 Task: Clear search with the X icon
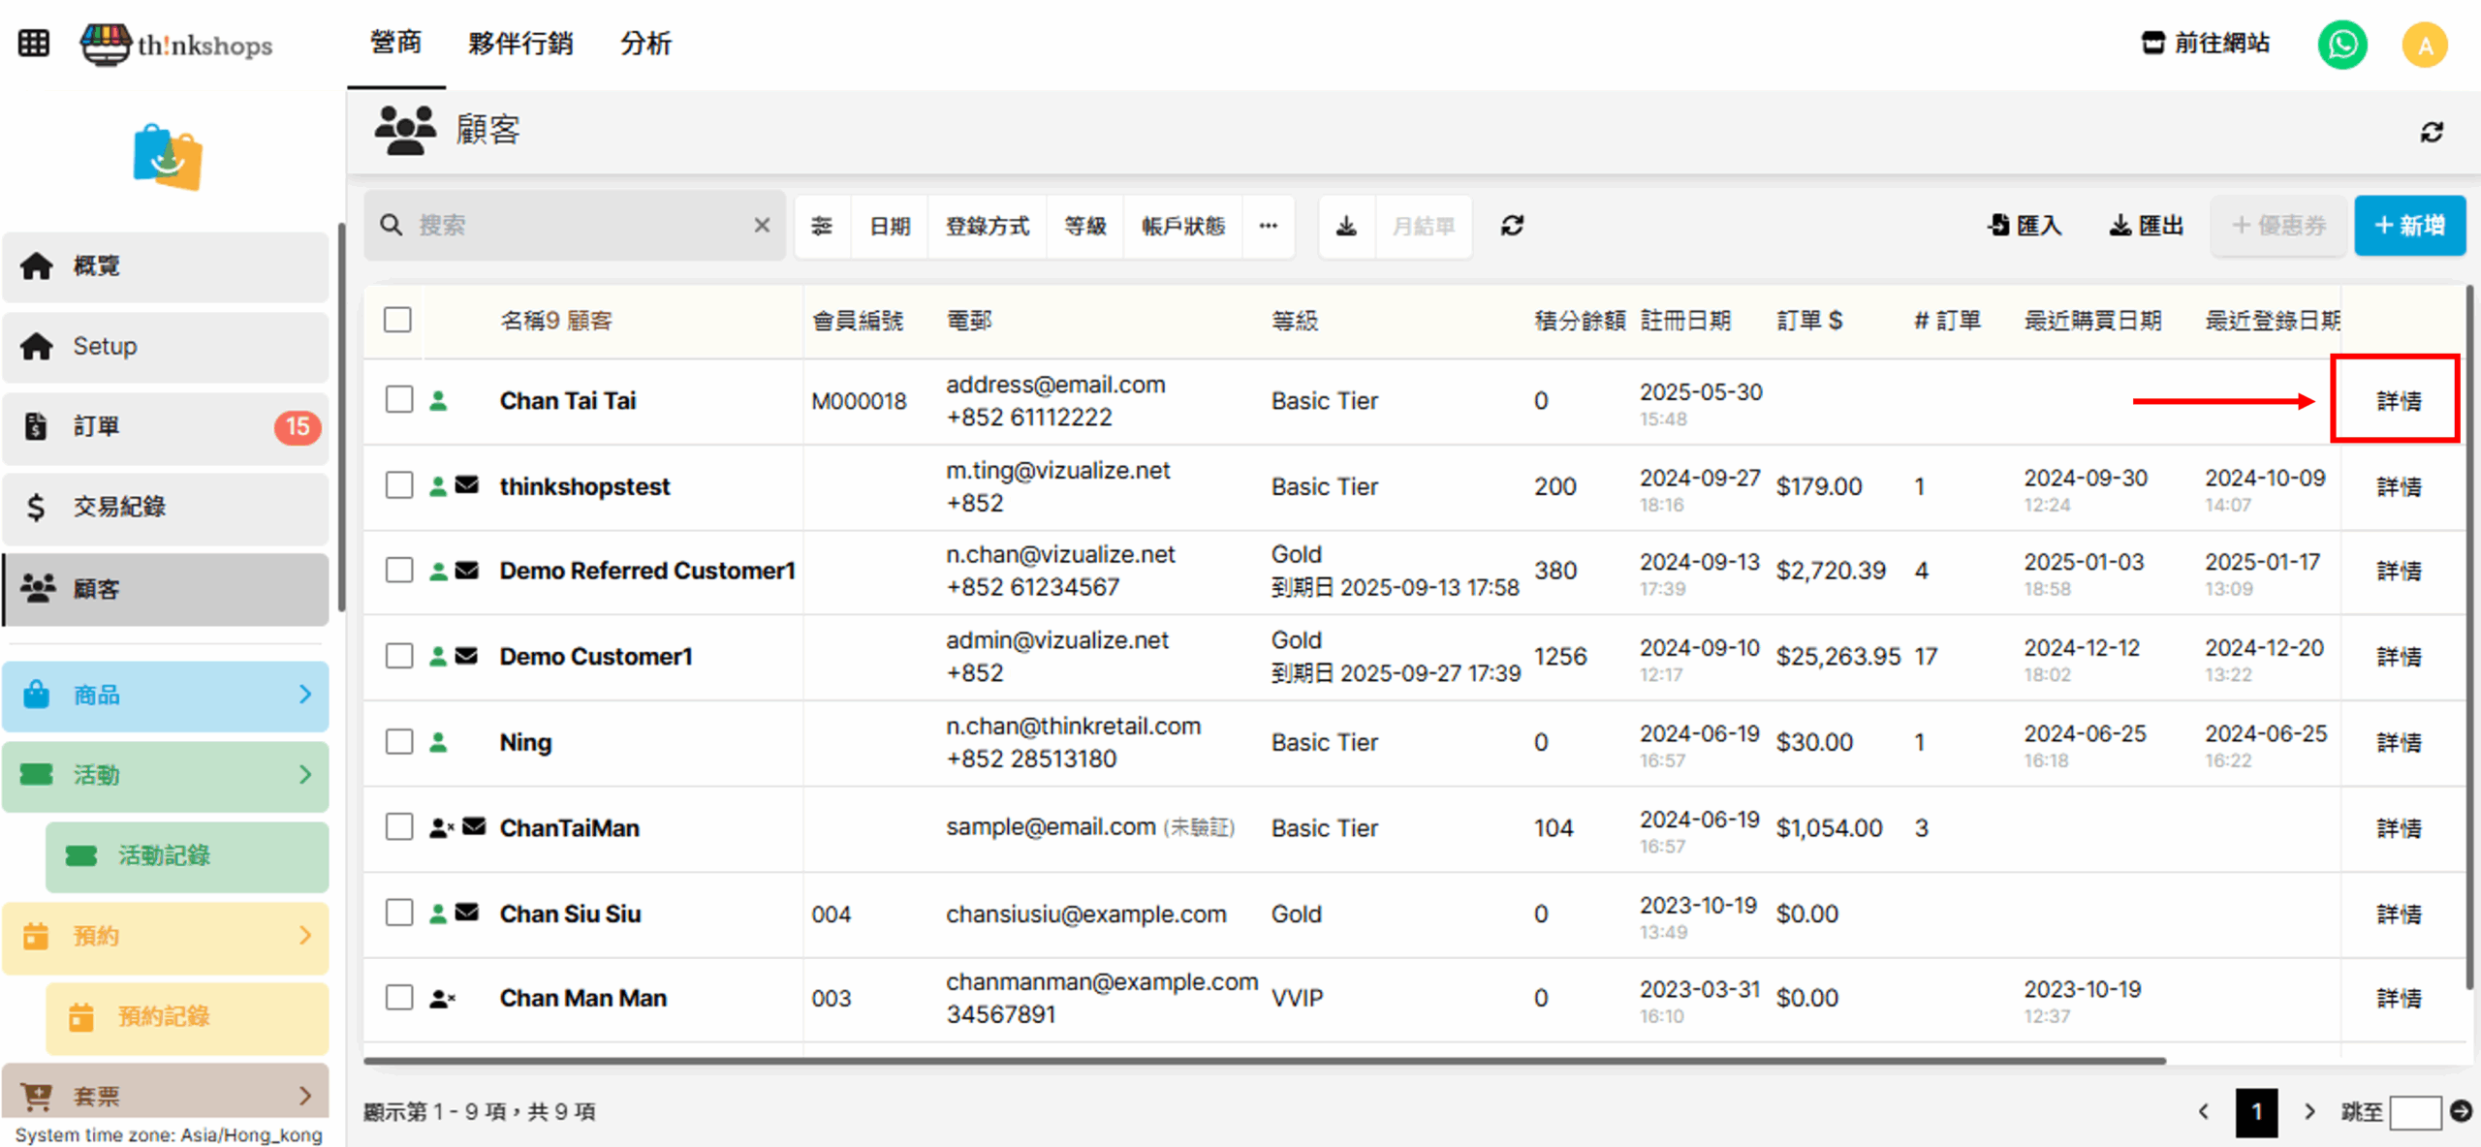pos(762,226)
